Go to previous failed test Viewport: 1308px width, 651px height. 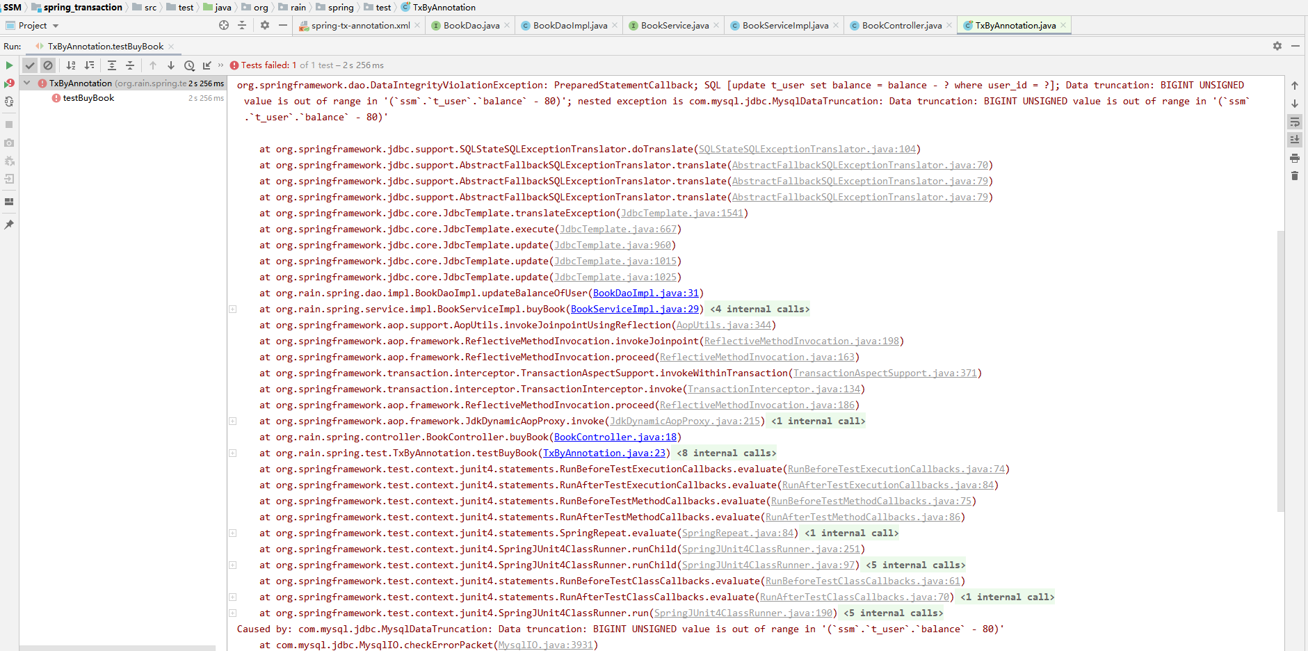[x=153, y=65]
